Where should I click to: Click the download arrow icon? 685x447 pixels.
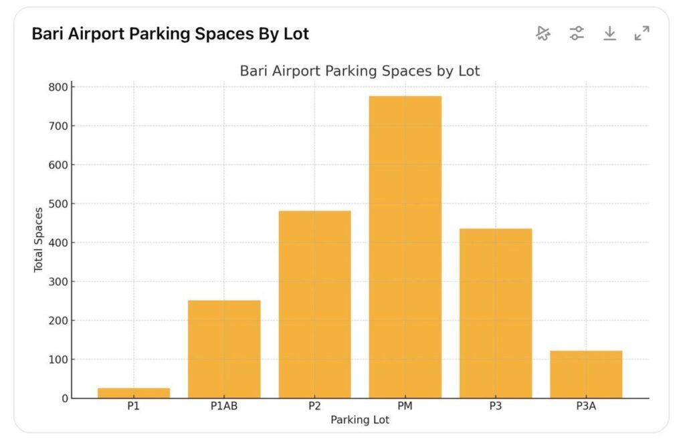611,33
